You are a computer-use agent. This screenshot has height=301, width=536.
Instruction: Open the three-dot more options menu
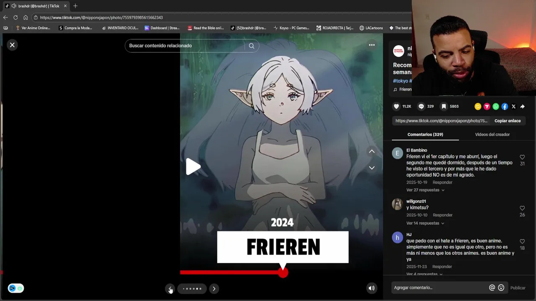click(371, 45)
